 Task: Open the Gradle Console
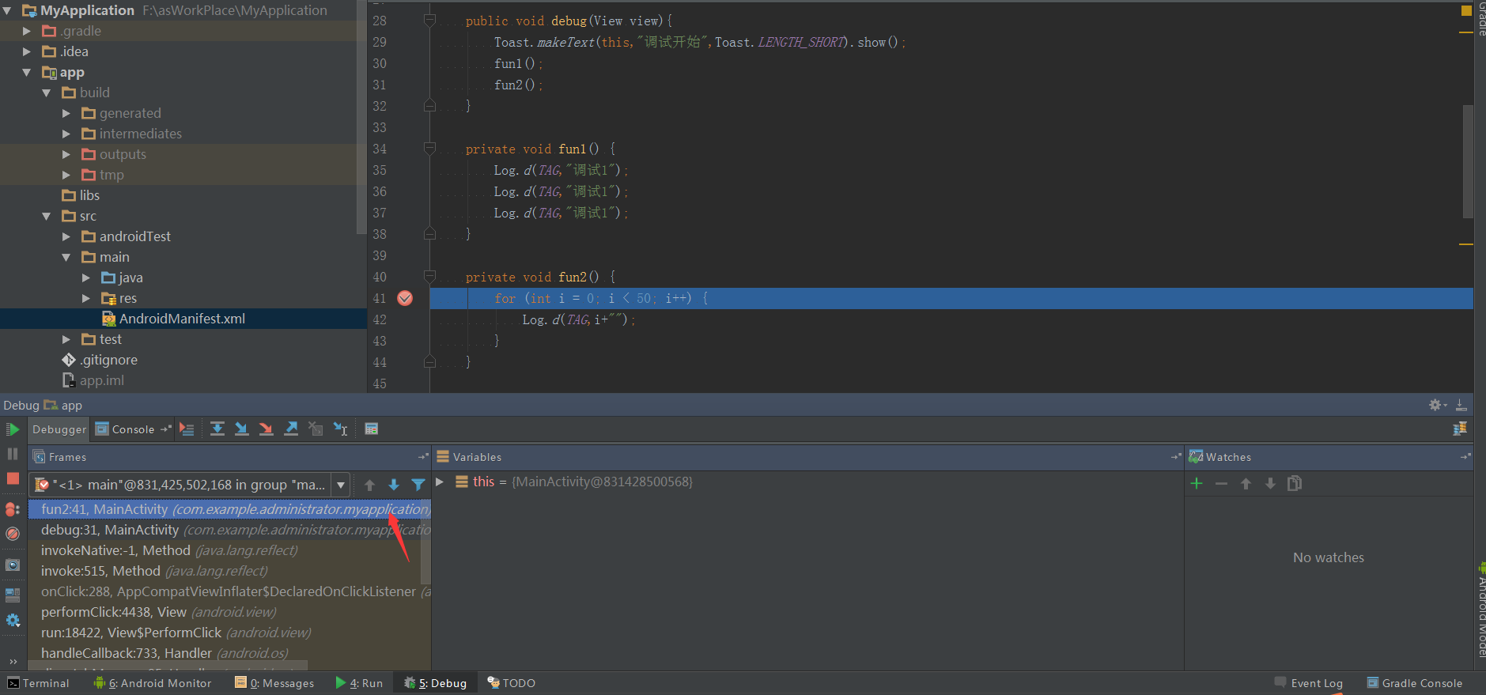tap(1415, 683)
